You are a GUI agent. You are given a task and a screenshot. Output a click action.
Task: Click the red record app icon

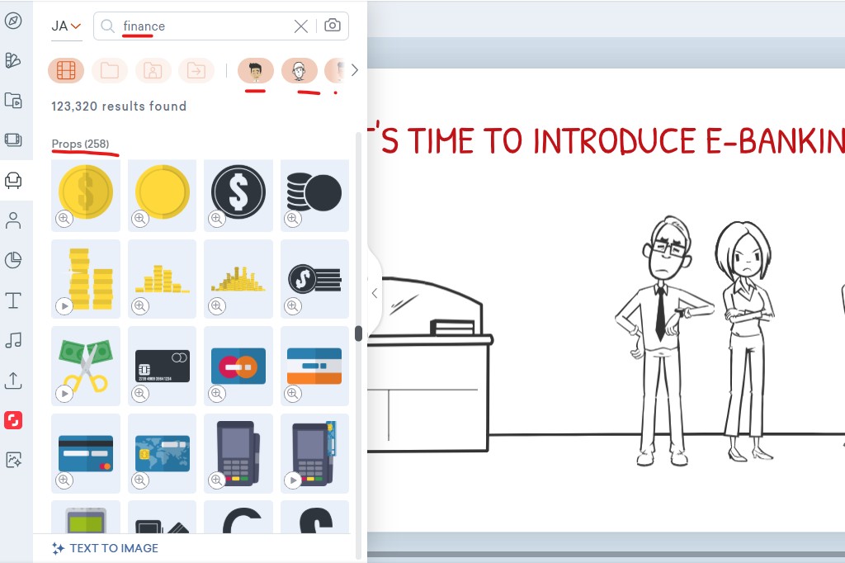coord(13,420)
